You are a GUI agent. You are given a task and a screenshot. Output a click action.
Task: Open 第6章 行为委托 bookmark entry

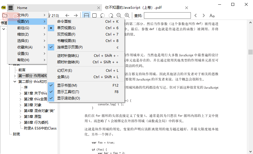[x=36, y=123]
